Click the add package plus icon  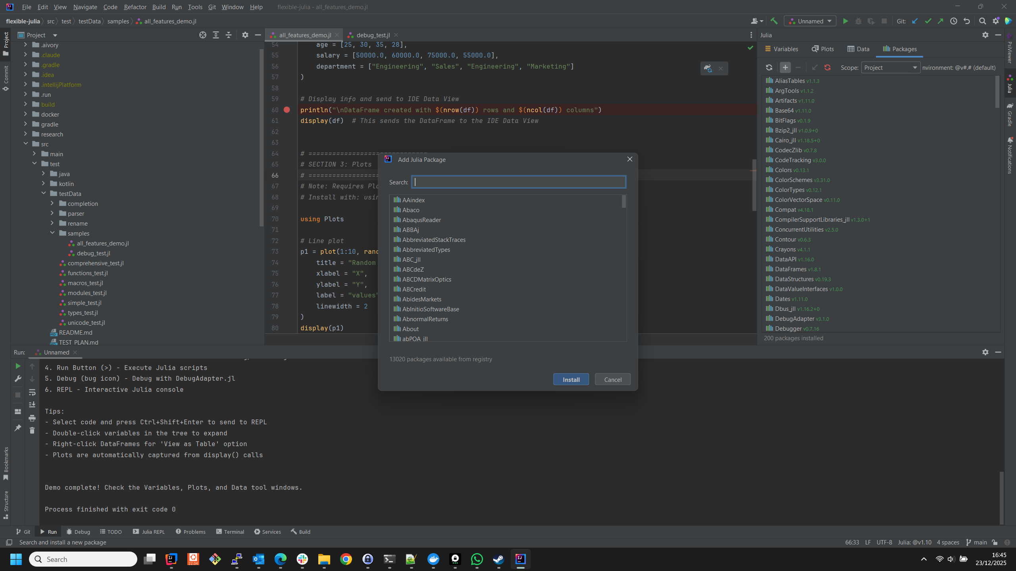[x=785, y=67]
